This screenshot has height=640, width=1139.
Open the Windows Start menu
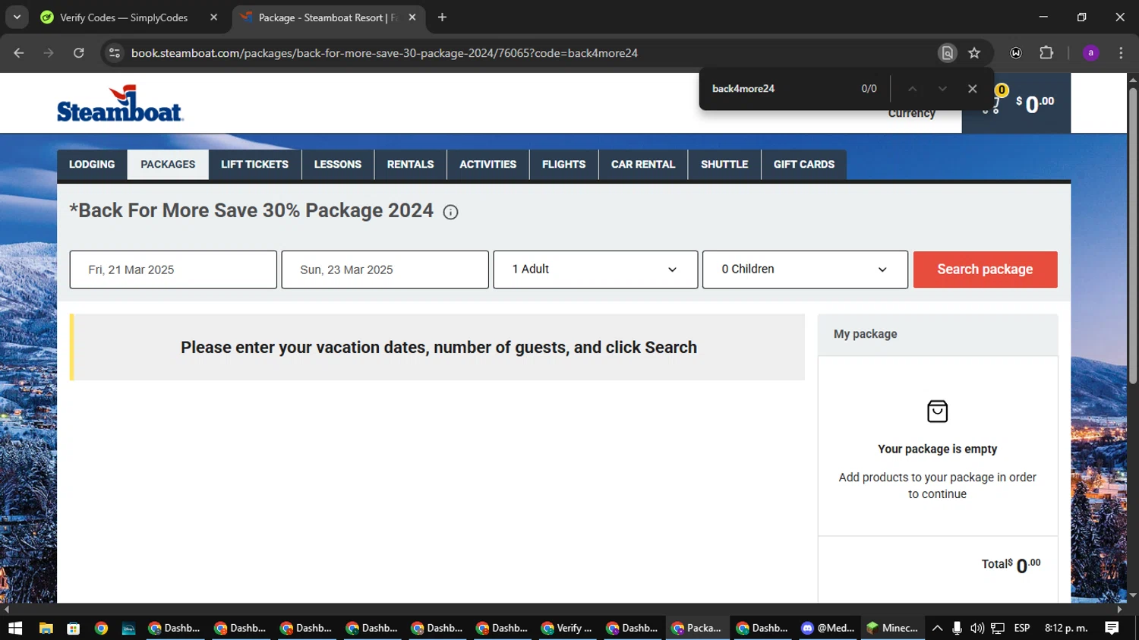coord(15,628)
